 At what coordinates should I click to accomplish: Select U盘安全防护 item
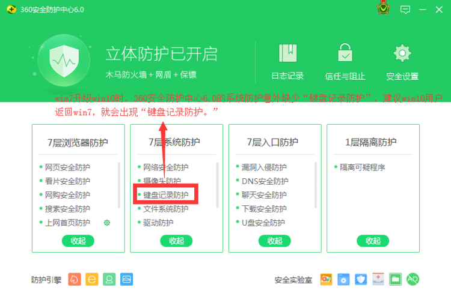(263, 223)
